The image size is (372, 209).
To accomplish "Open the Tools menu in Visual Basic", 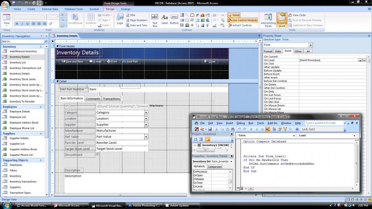I will 260,123.
